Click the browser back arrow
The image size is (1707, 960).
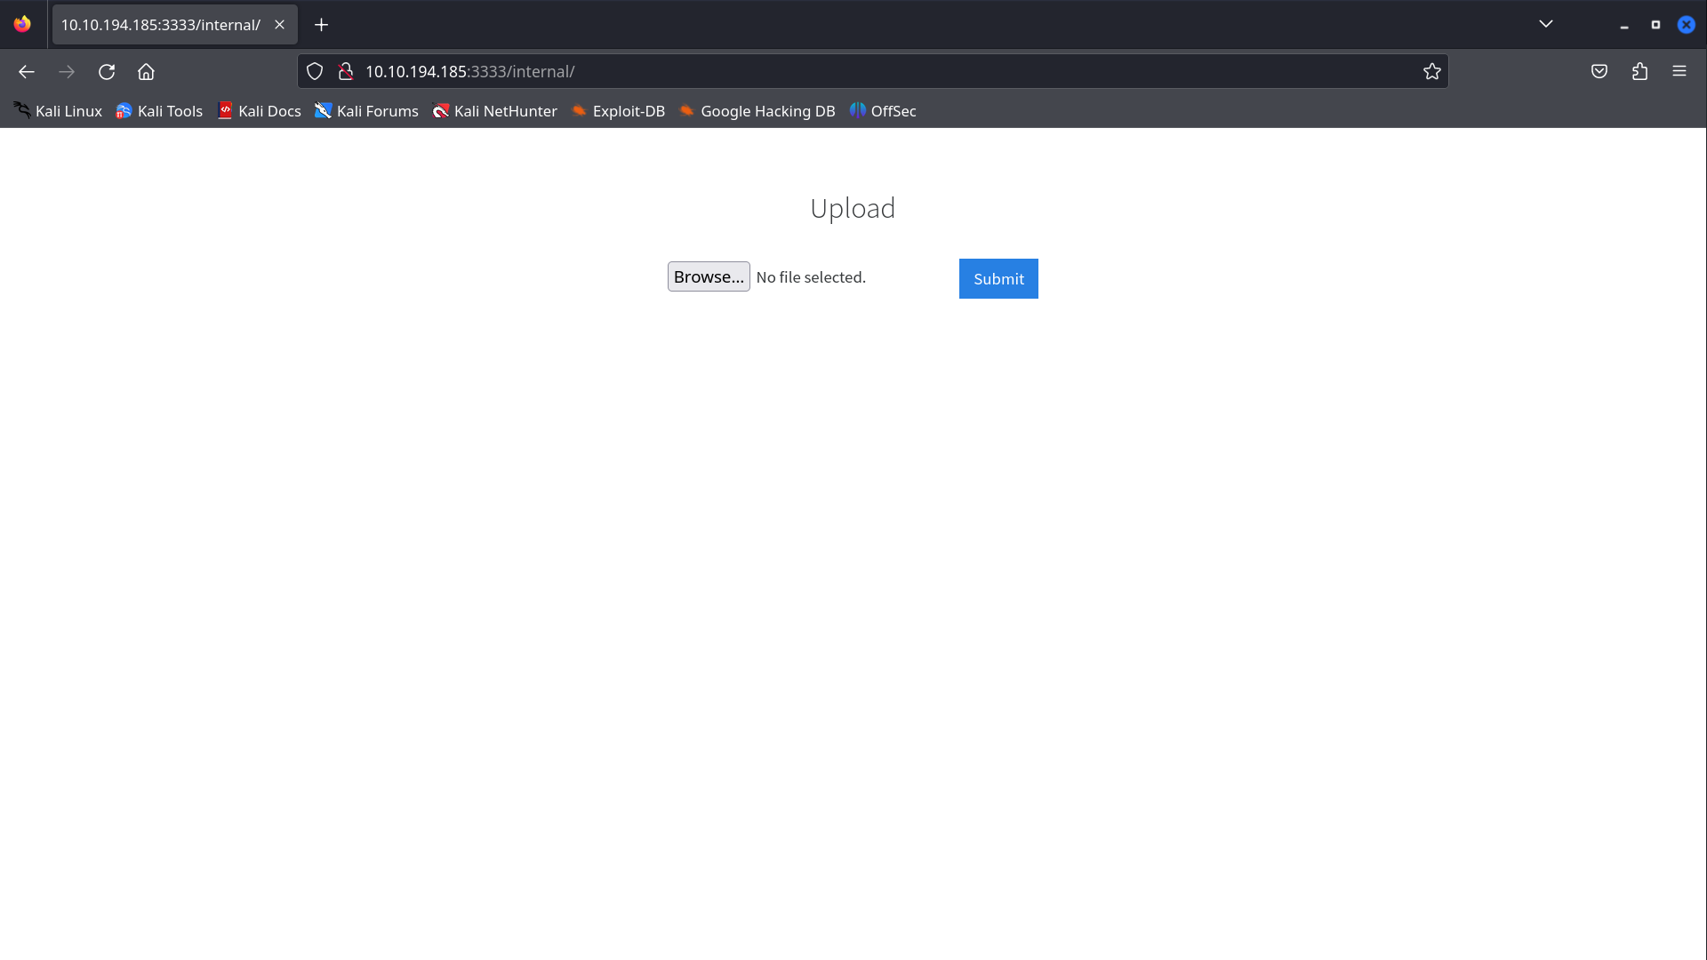point(27,72)
